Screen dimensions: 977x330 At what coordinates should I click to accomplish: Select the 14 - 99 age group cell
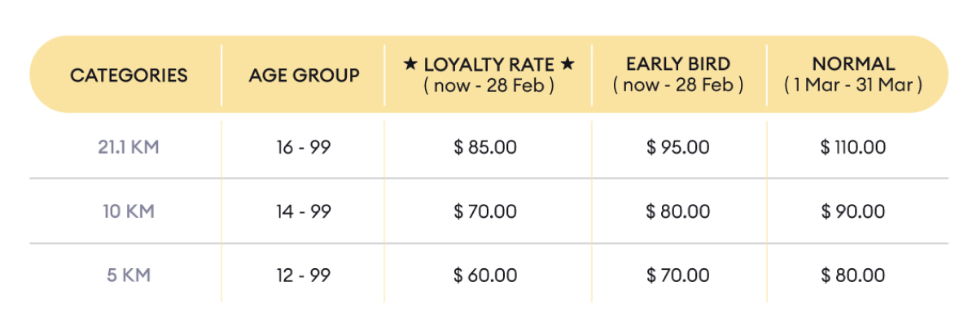click(x=304, y=211)
